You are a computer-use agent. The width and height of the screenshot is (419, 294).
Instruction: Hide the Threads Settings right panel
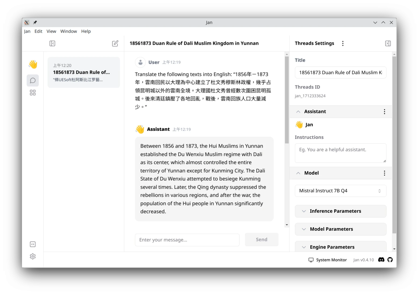click(x=388, y=43)
